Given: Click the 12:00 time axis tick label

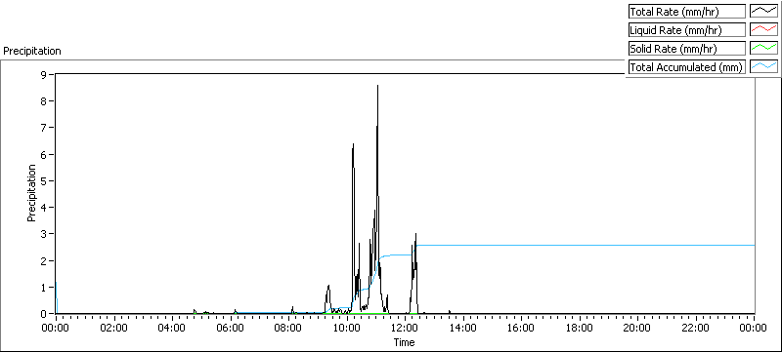Looking at the screenshot, I should [405, 328].
